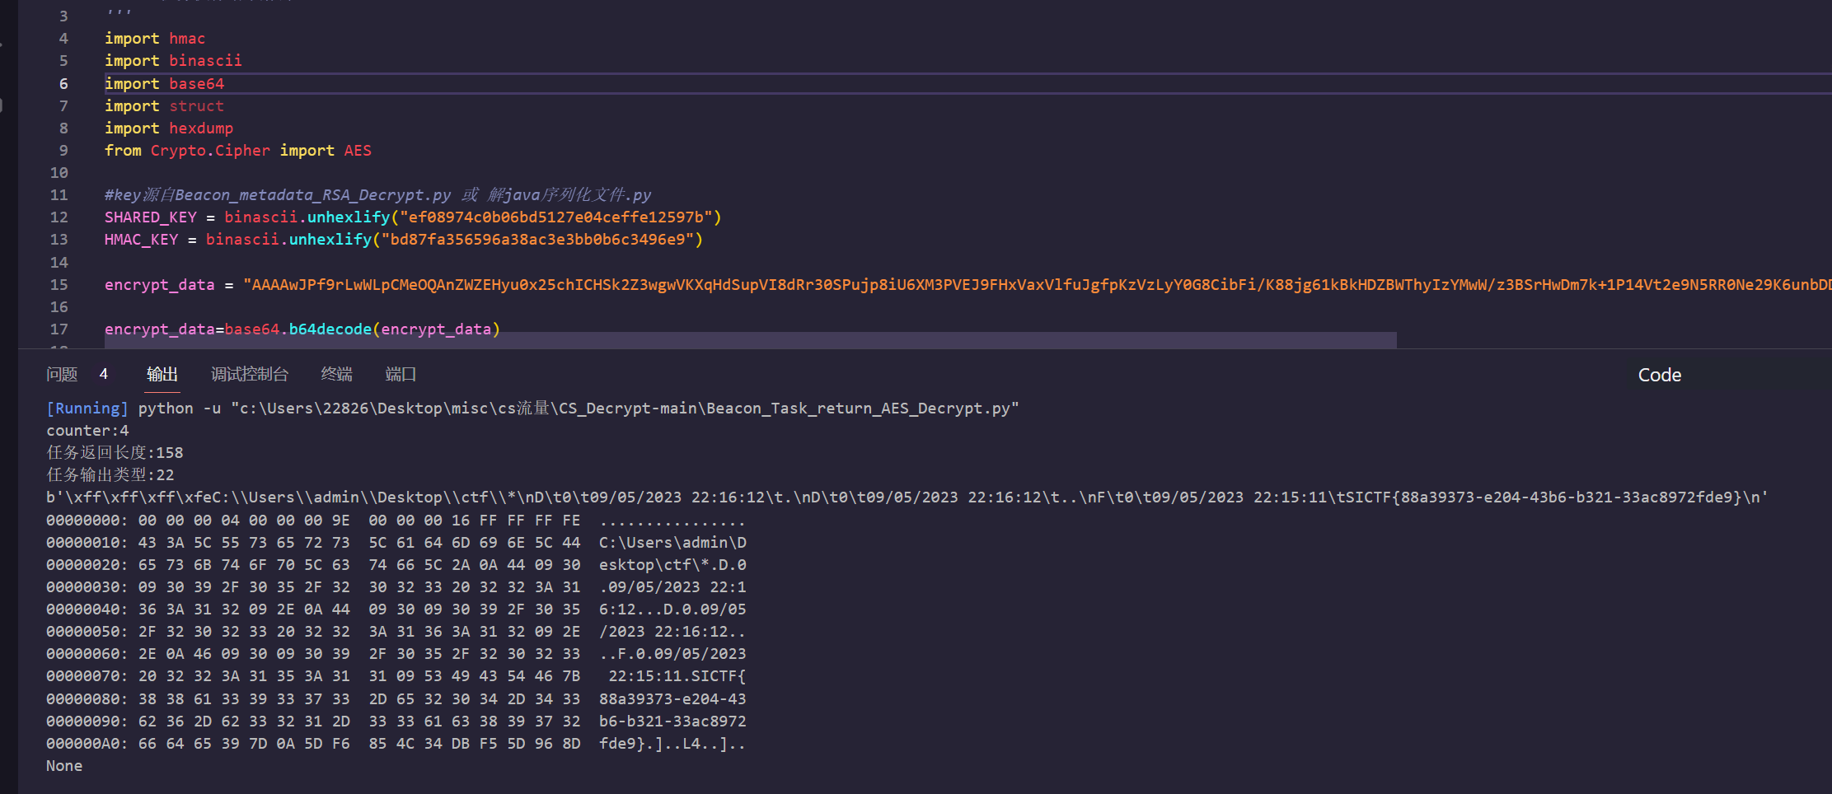Click the SICTF flag text in the hexdump
Screen dimensions: 1832x794
(717, 675)
